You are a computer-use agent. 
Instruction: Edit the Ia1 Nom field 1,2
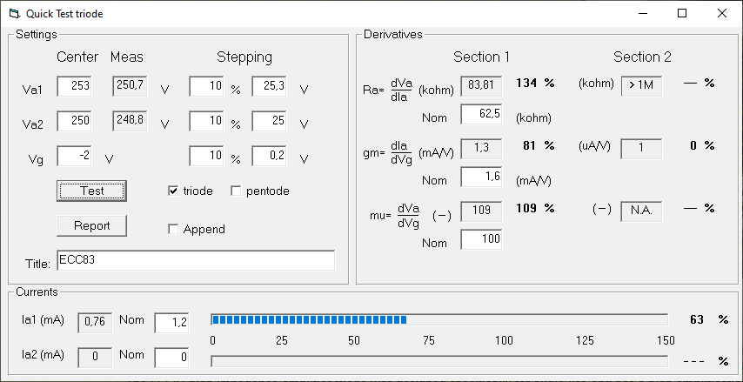tap(171, 323)
